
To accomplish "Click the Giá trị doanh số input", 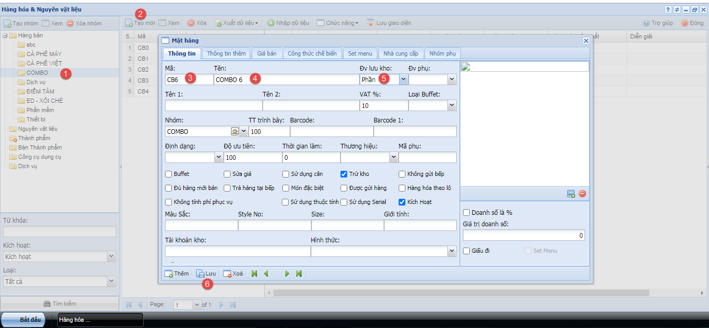I will click(524, 235).
